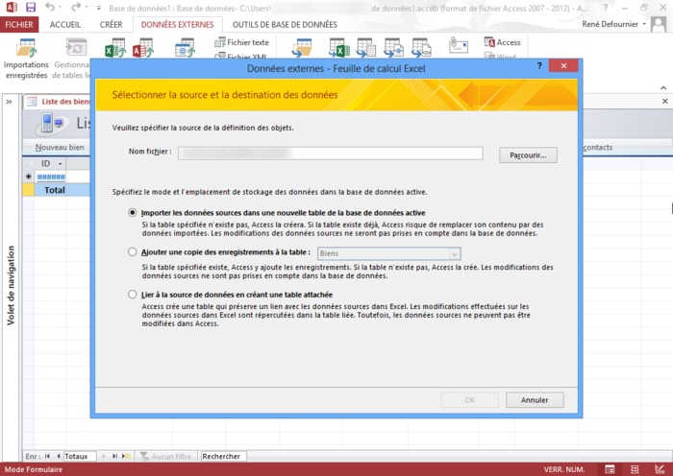Image resolution: width=673 pixels, height=476 pixels.
Task: Click the dialog help question mark
Action: 539,65
